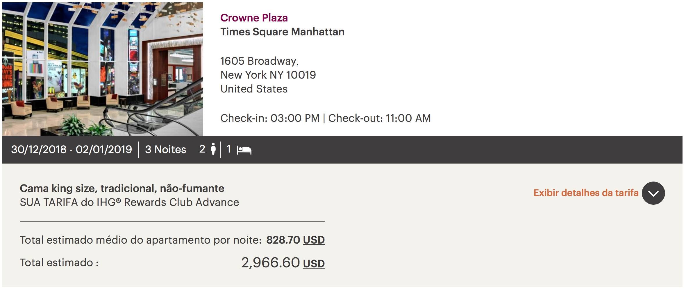Click USD currency next to total estimate
The width and height of the screenshot is (686, 290).
pyautogui.click(x=314, y=263)
